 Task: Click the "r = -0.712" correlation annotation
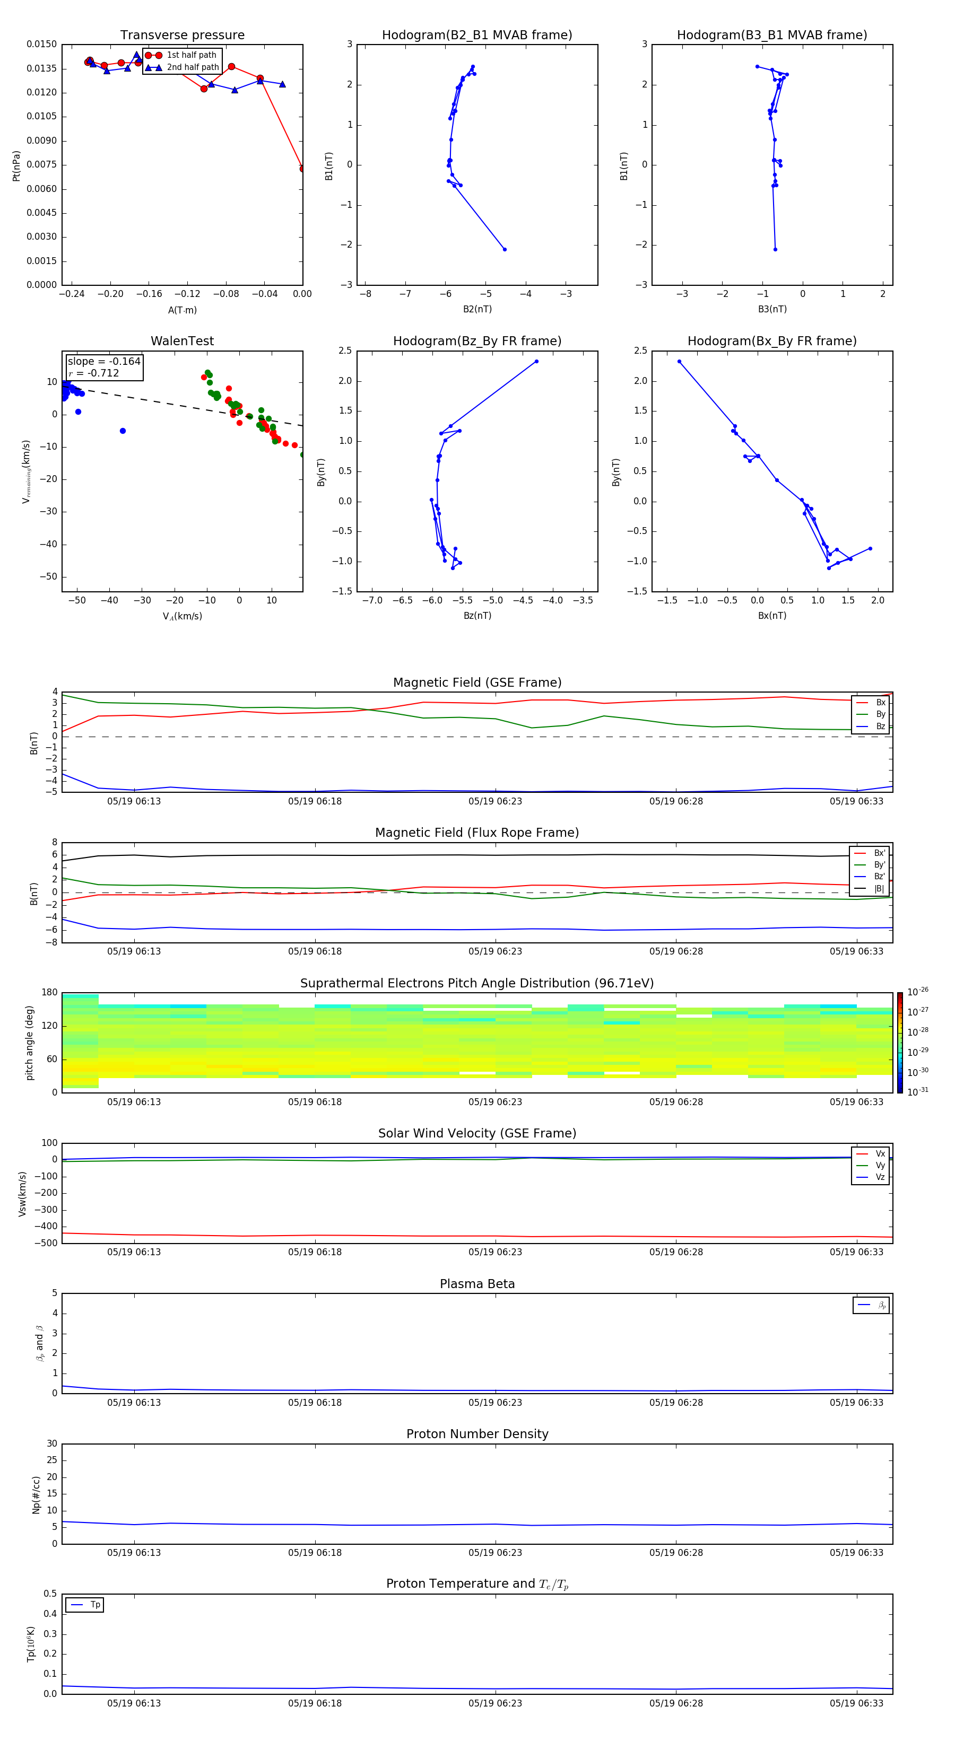pyautogui.click(x=94, y=373)
